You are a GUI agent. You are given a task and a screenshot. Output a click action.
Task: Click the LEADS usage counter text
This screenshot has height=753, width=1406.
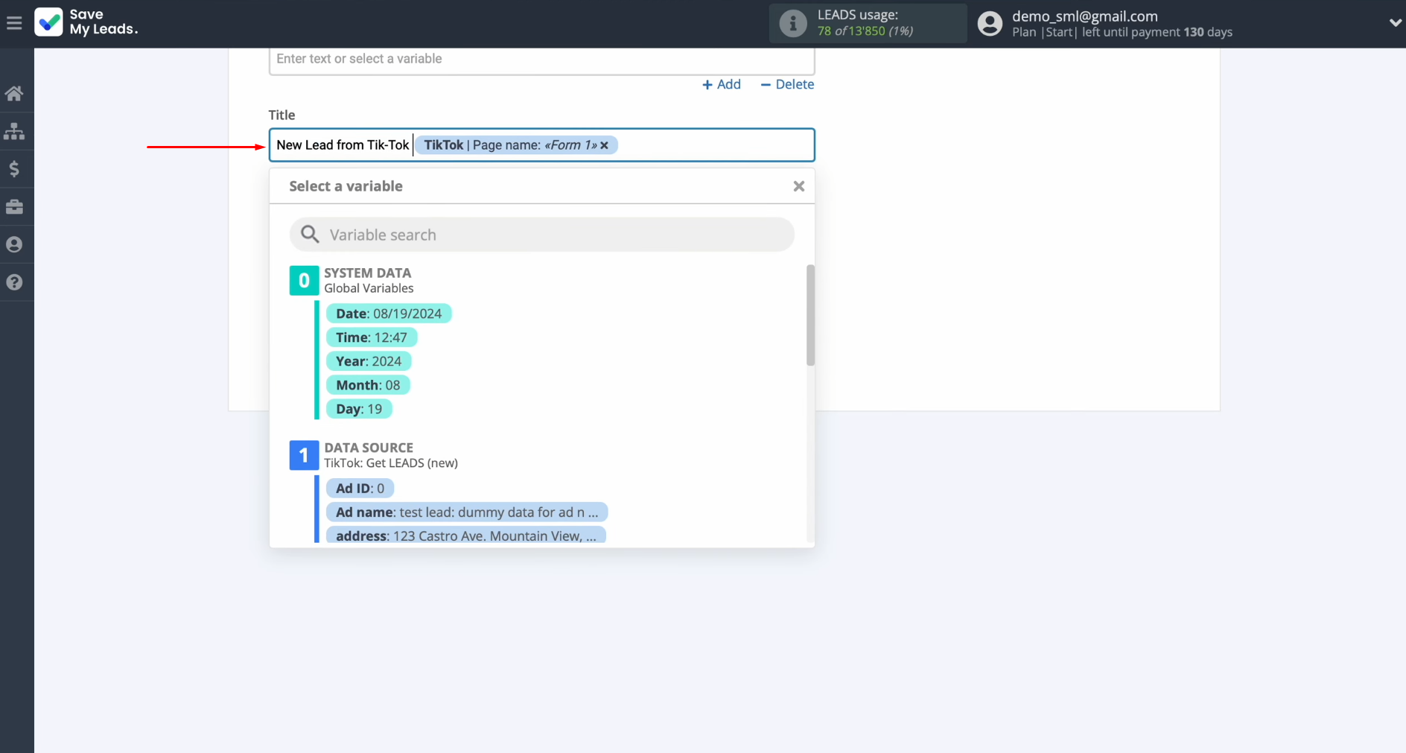tap(865, 31)
